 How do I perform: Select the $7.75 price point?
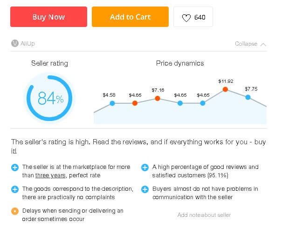248,97
